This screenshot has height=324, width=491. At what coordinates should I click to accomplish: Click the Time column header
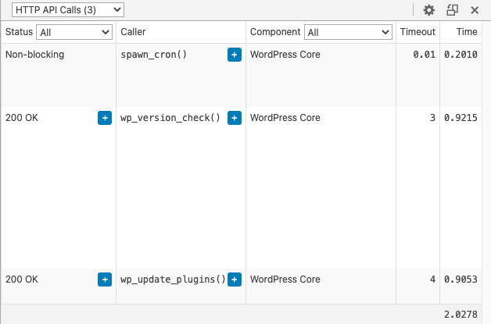tap(467, 32)
